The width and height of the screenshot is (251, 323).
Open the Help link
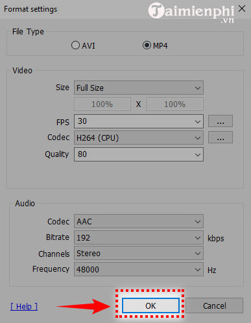tap(24, 306)
